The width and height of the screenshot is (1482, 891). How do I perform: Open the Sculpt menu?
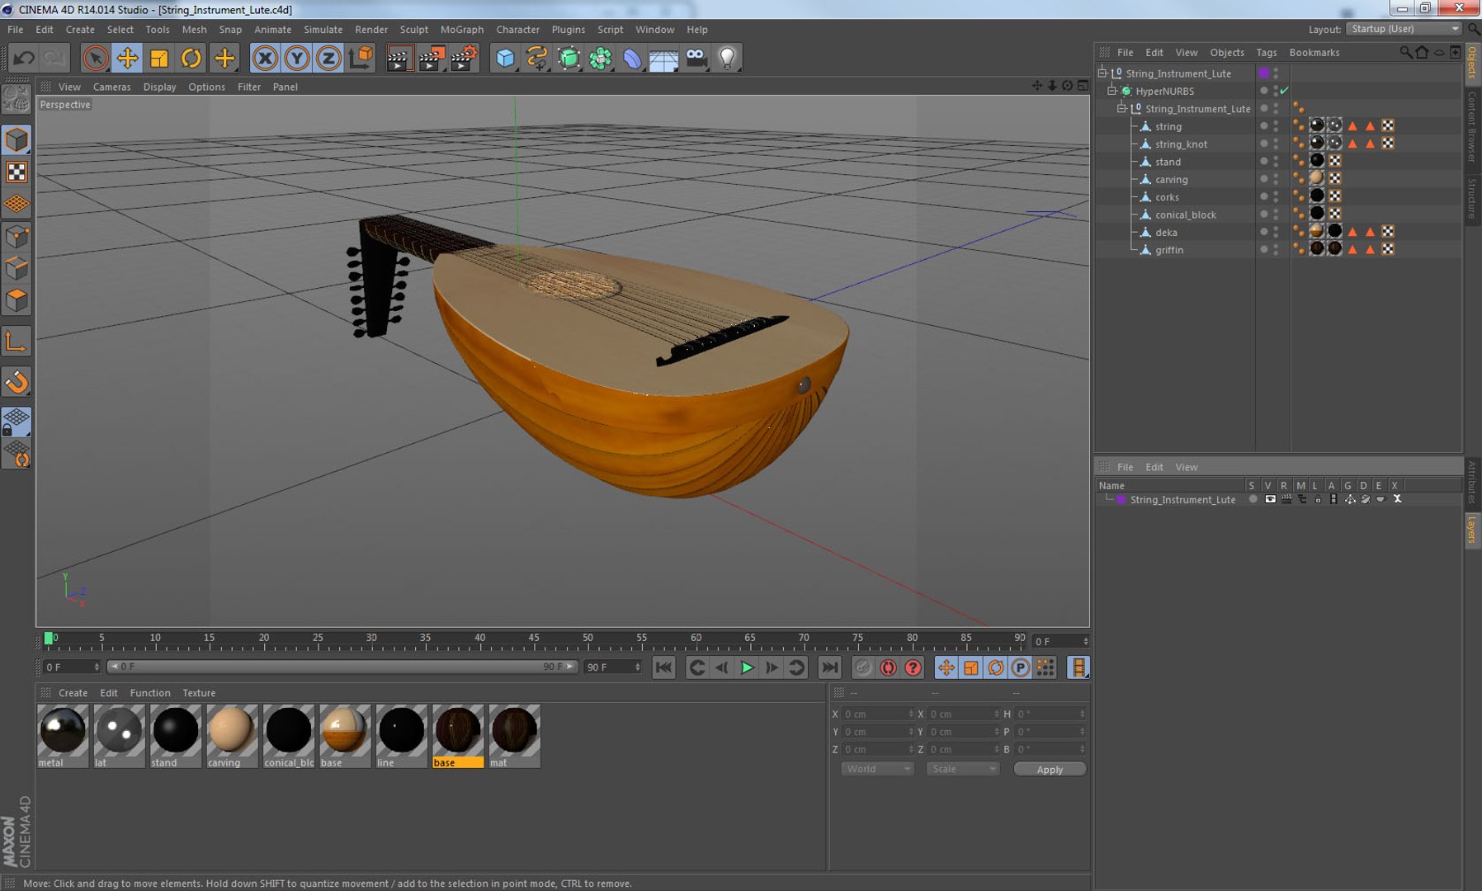click(413, 29)
